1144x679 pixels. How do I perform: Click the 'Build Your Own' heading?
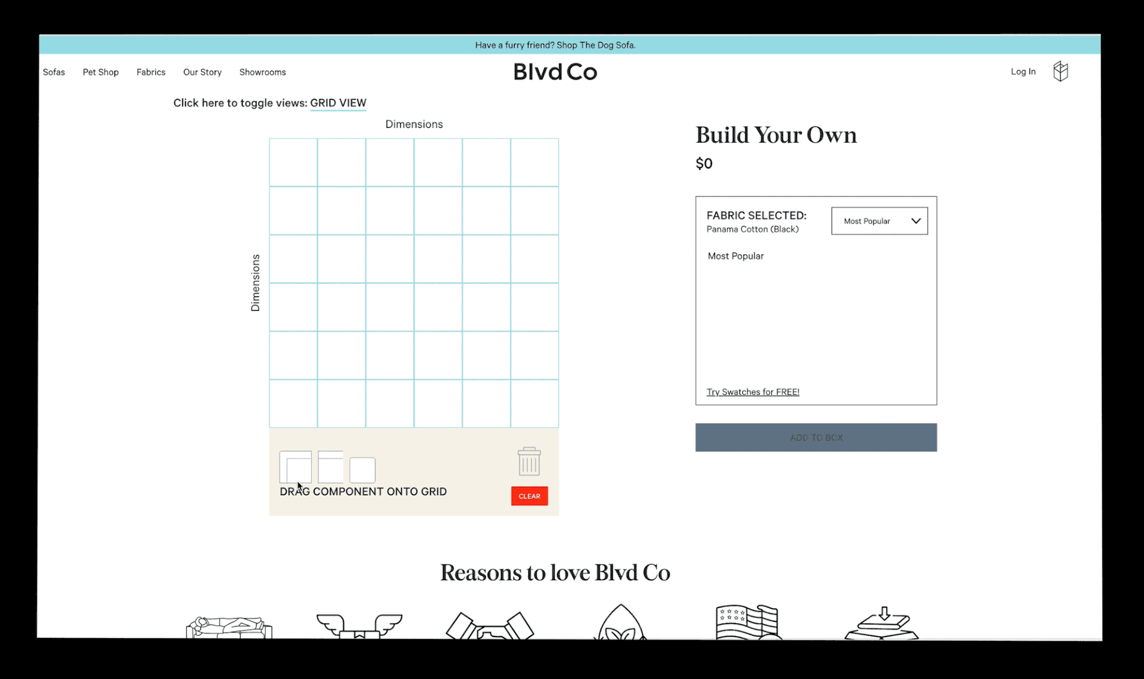pos(776,135)
